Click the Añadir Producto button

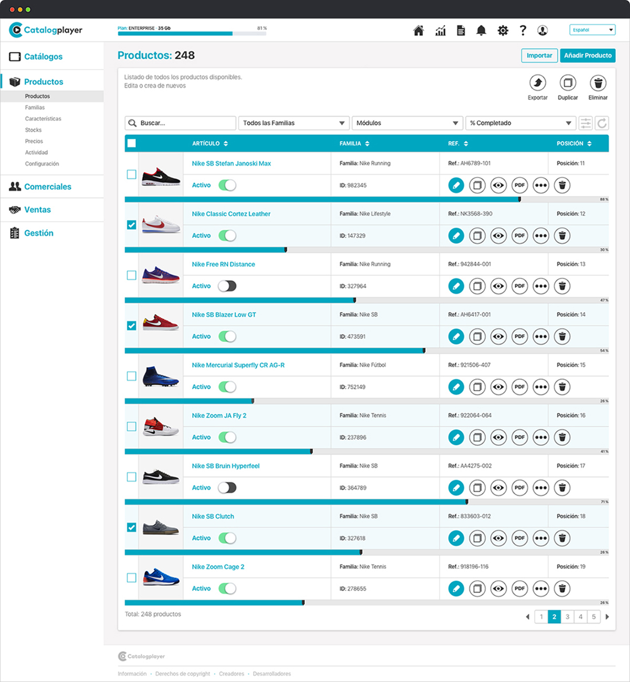[x=587, y=56]
